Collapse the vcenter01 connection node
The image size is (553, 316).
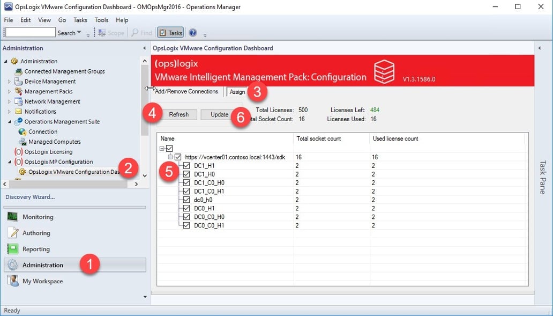[169, 157]
